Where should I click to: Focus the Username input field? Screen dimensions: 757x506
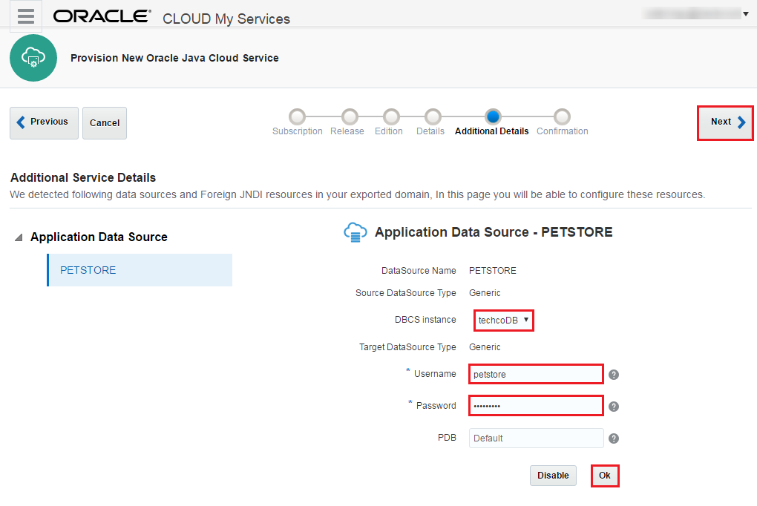536,374
